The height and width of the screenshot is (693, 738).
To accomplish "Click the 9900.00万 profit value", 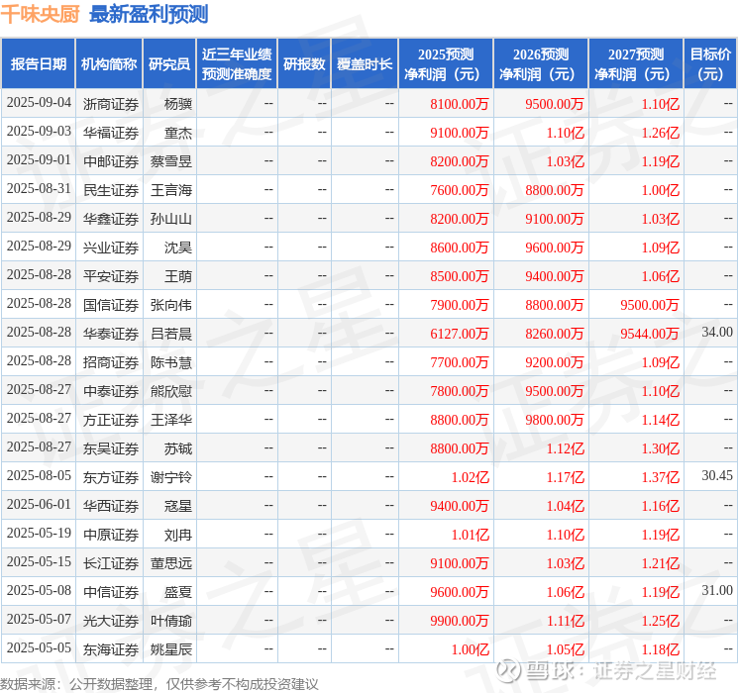I will 460,620.
